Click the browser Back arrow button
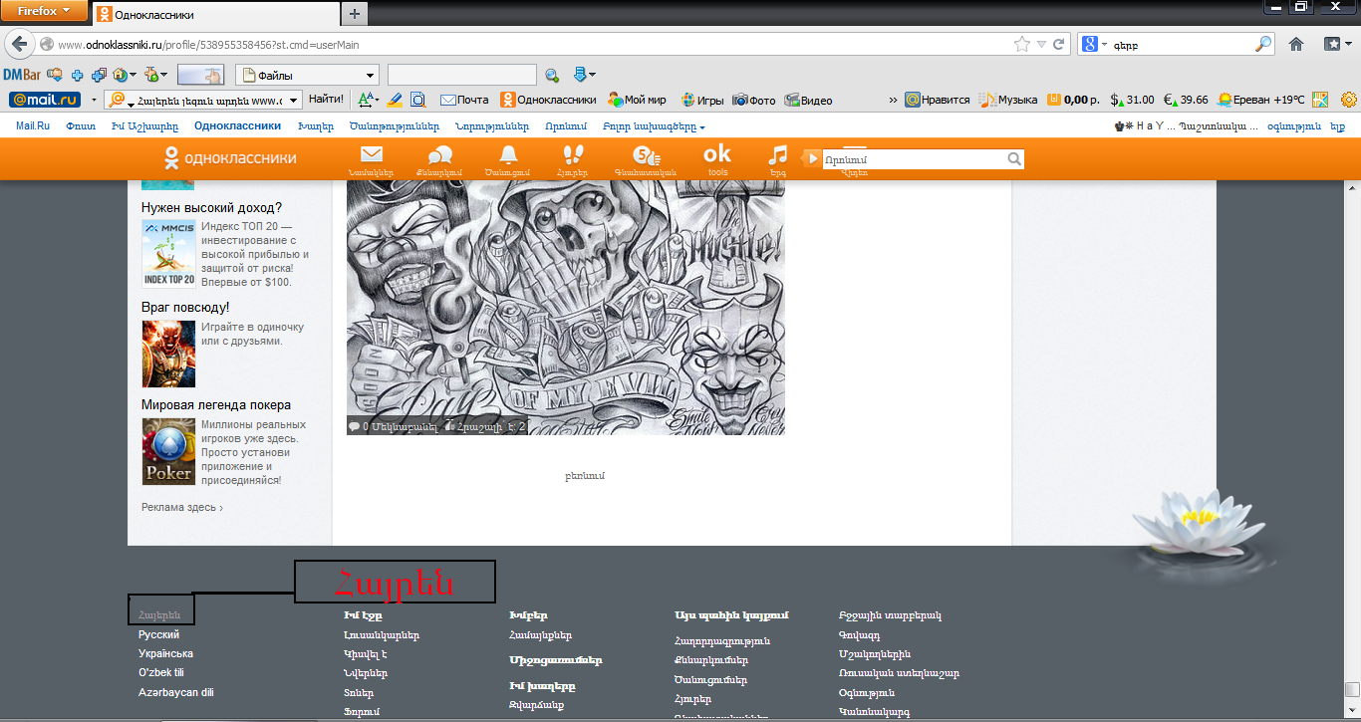This screenshot has width=1361, height=722. point(19,44)
